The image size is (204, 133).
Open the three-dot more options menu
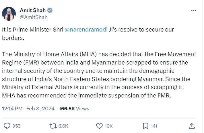pyautogui.click(x=194, y=10)
